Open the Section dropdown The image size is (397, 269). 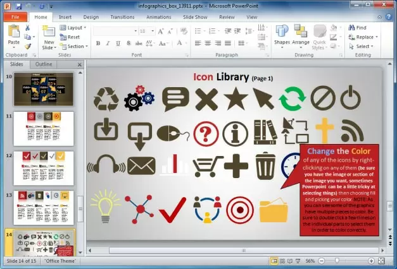pos(76,46)
